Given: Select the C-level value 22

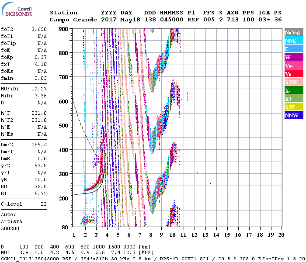Looking at the screenshot, I should click(44, 204).
